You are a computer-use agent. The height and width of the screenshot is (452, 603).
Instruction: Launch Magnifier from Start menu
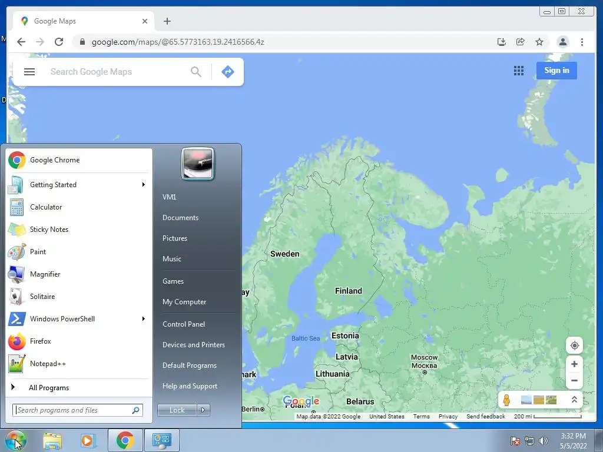click(x=78, y=274)
